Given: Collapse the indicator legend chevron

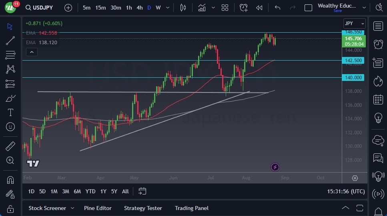Looking at the screenshot, I should coord(31,52).
